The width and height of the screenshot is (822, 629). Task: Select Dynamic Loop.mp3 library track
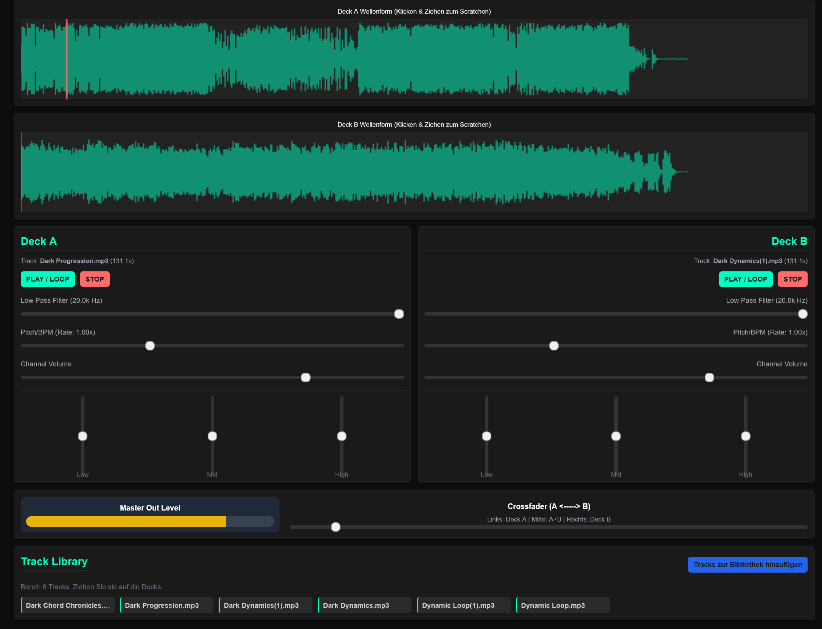point(563,605)
